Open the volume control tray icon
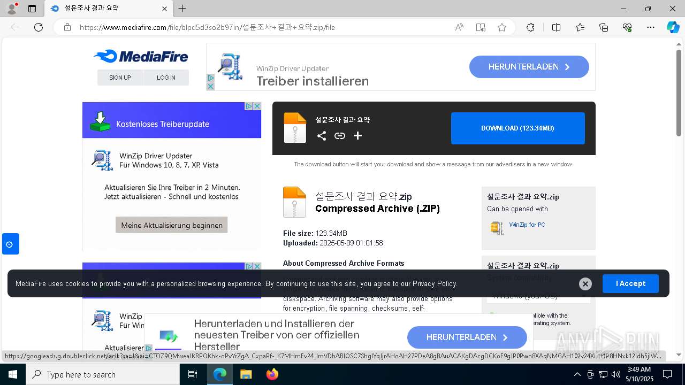The height and width of the screenshot is (385, 685). (616, 374)
